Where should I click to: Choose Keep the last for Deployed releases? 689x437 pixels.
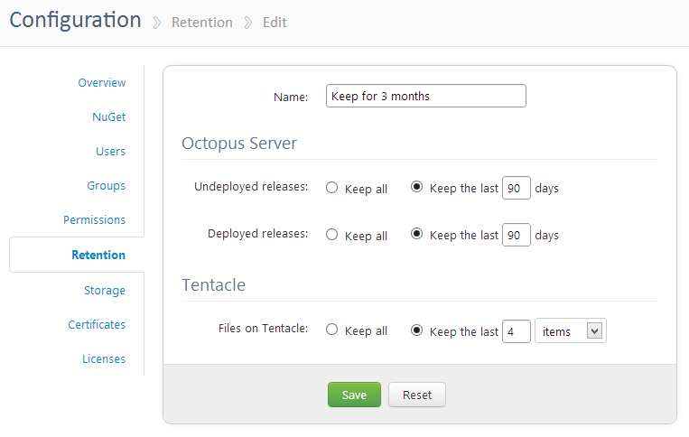[x=416, y=235]
